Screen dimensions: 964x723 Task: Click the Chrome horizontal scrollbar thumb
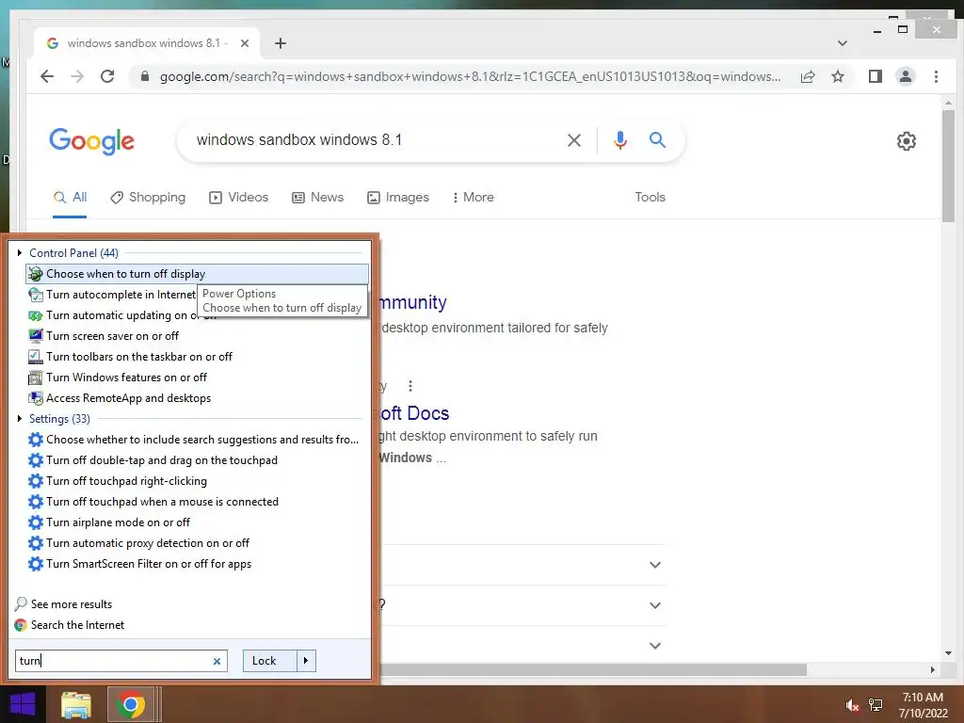pos(593,669)
